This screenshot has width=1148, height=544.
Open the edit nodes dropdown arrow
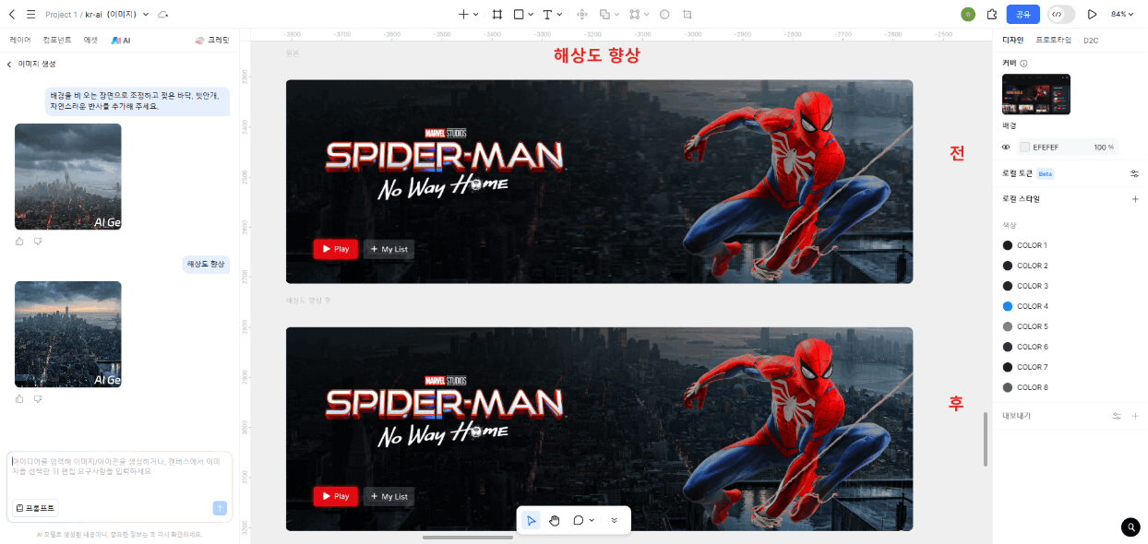[647, 15]
